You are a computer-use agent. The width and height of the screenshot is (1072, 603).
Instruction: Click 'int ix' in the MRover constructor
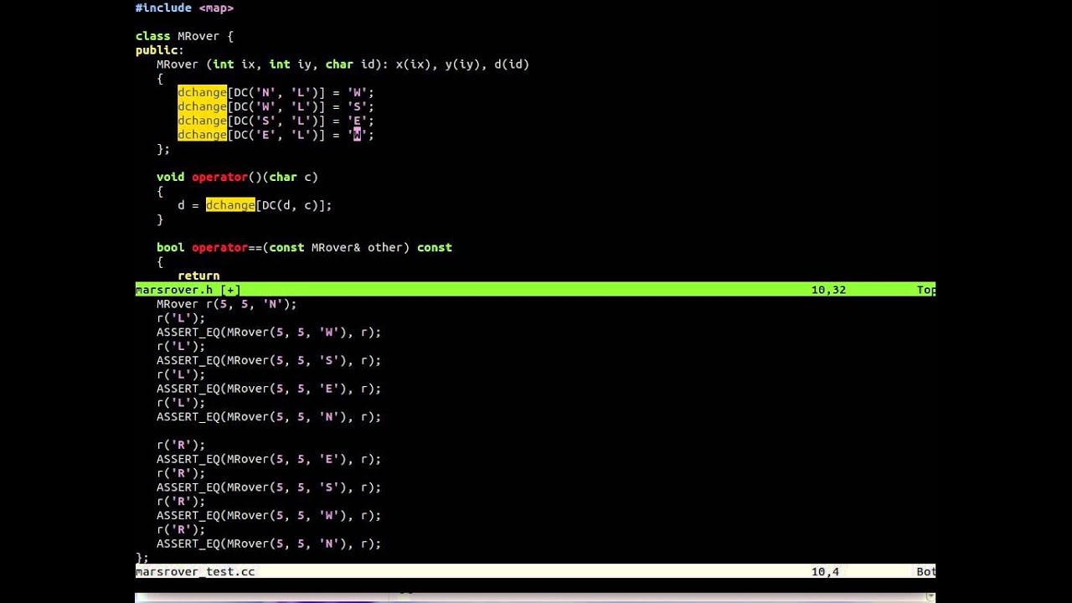pyautogui.click(x=234, y=64)
